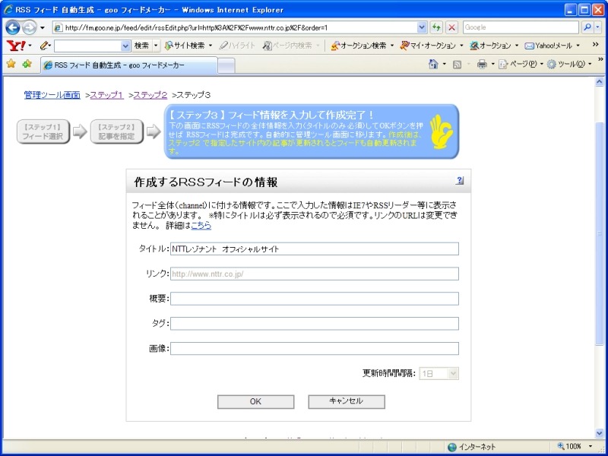Screen dimensions: 608x456
Task: Click the マイ・オークション toolbar item
Action: [x=428, y=46]
